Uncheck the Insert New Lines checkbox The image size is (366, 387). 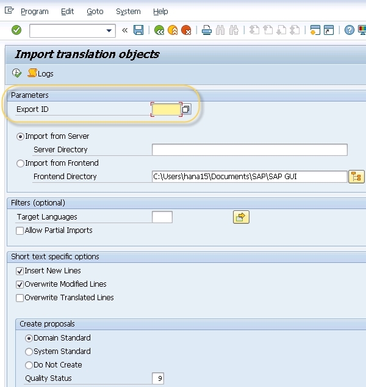(x=20, y=271)
